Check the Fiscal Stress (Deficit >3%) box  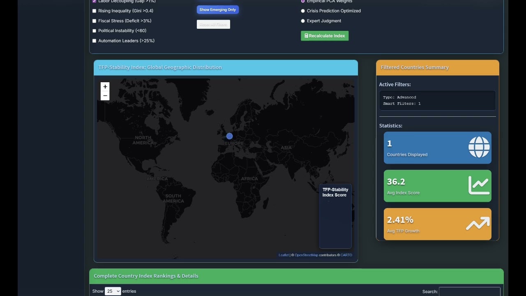click(95, 21)
